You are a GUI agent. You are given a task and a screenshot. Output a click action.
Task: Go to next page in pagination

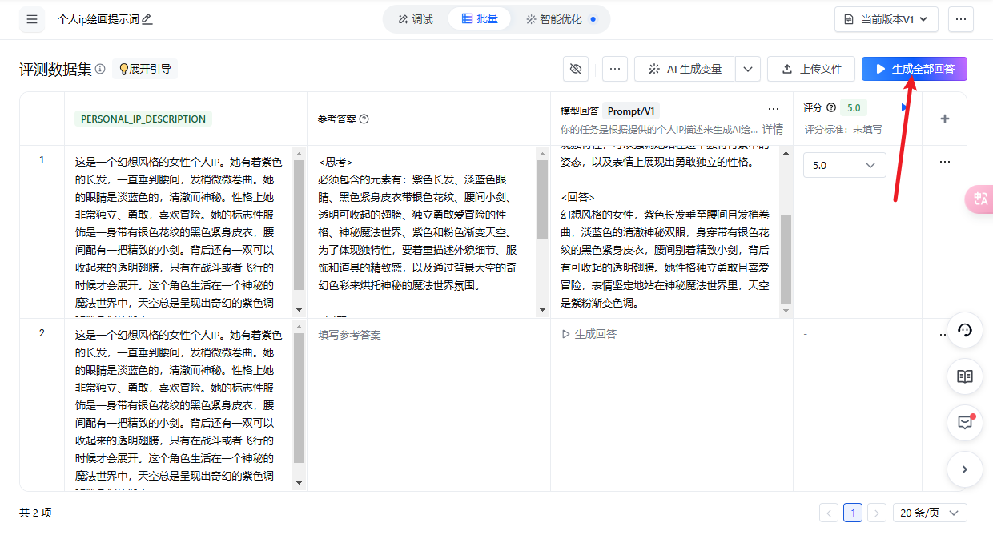pyautogui.click(x=877, y=513)
